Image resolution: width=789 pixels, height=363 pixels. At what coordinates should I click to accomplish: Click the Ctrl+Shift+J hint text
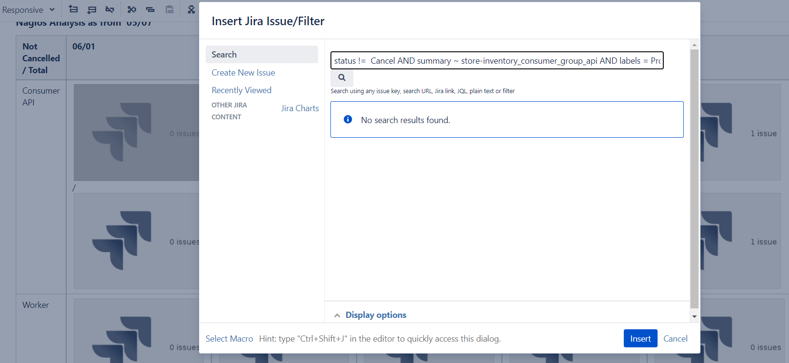(380, 338)
